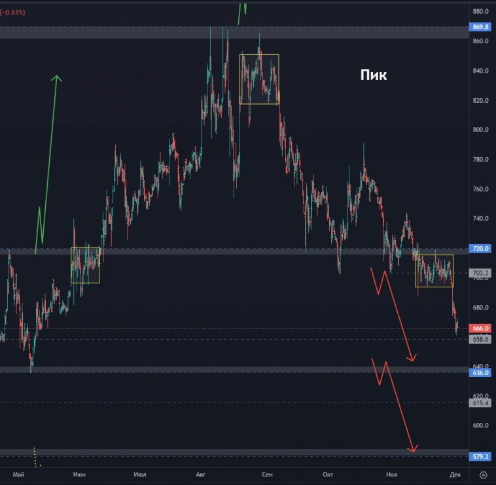Click the 615.4 gray price label
Viewport: 496px width, 485px height.
[x=480, y=403]
